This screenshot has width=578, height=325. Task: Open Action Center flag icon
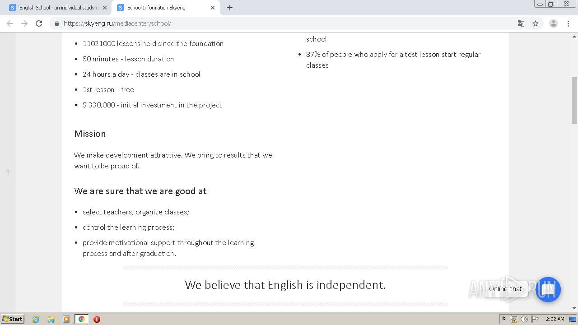tap(535, 319)
